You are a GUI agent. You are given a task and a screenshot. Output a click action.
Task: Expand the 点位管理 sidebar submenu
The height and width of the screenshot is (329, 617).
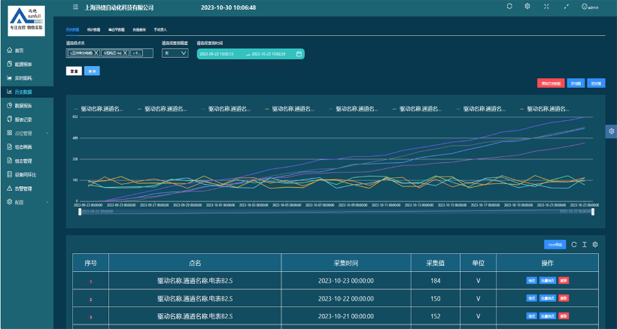coord(26,133)
